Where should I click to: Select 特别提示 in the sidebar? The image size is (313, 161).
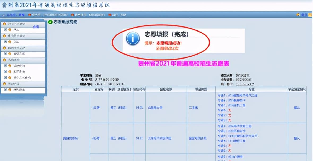[x=19, y=90]
